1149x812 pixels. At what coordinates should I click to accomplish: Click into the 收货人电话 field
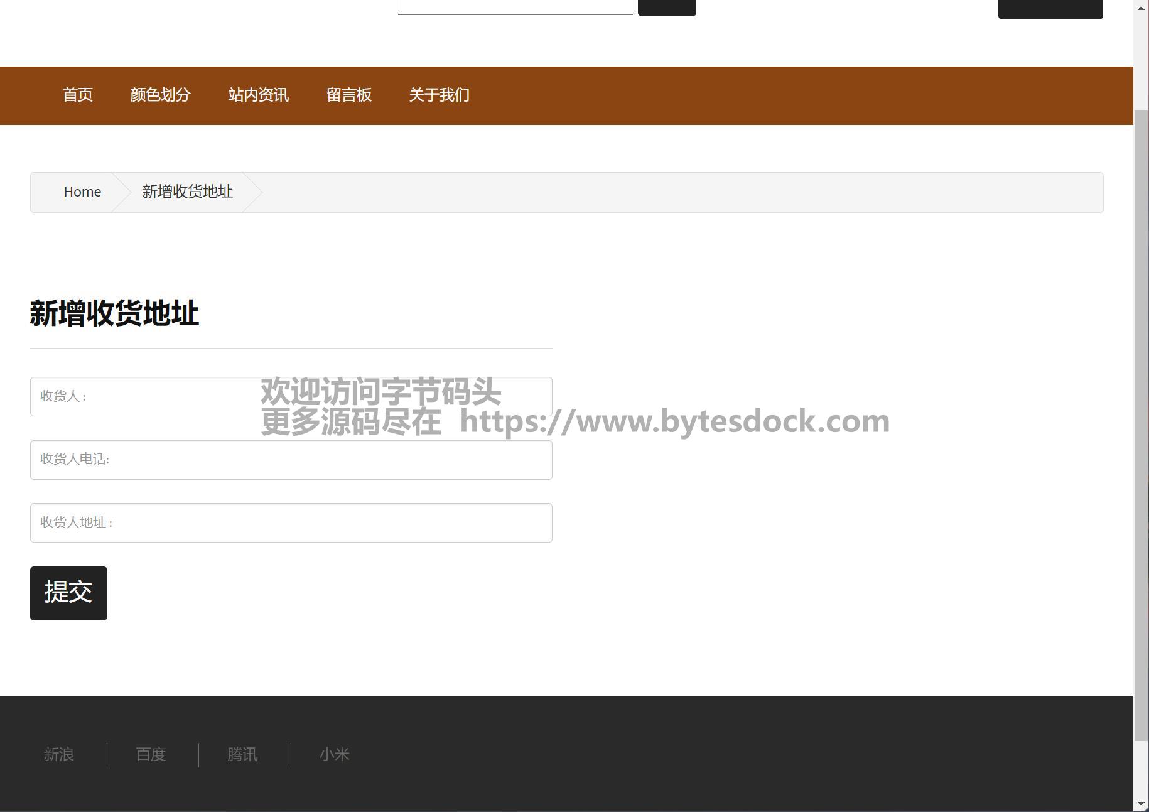click(291, 460)
